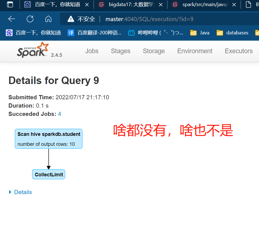Open Baidu bookmark paw icon

tap(9, 33)
